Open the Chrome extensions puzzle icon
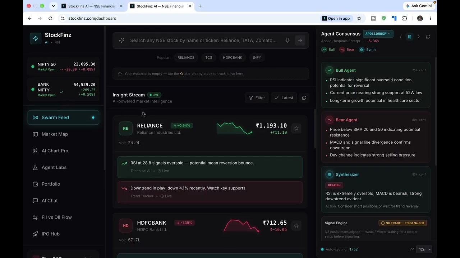This screenshot has width=460, height=258. pos(405,18)
